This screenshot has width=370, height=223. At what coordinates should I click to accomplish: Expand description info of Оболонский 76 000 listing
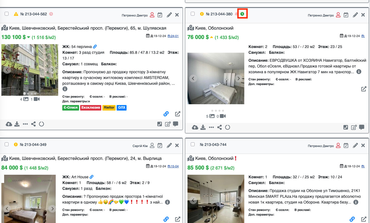[x=359, y=72]
